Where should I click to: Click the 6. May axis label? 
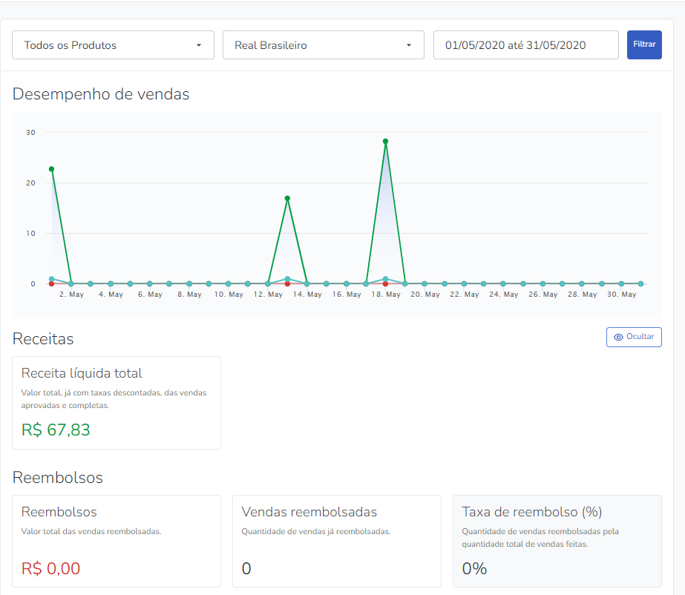pyautogui.click(x=150, y=295)
